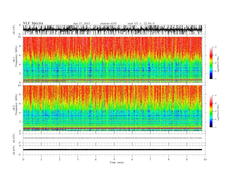Click the "station=ATH" header text

coord(108,23)
